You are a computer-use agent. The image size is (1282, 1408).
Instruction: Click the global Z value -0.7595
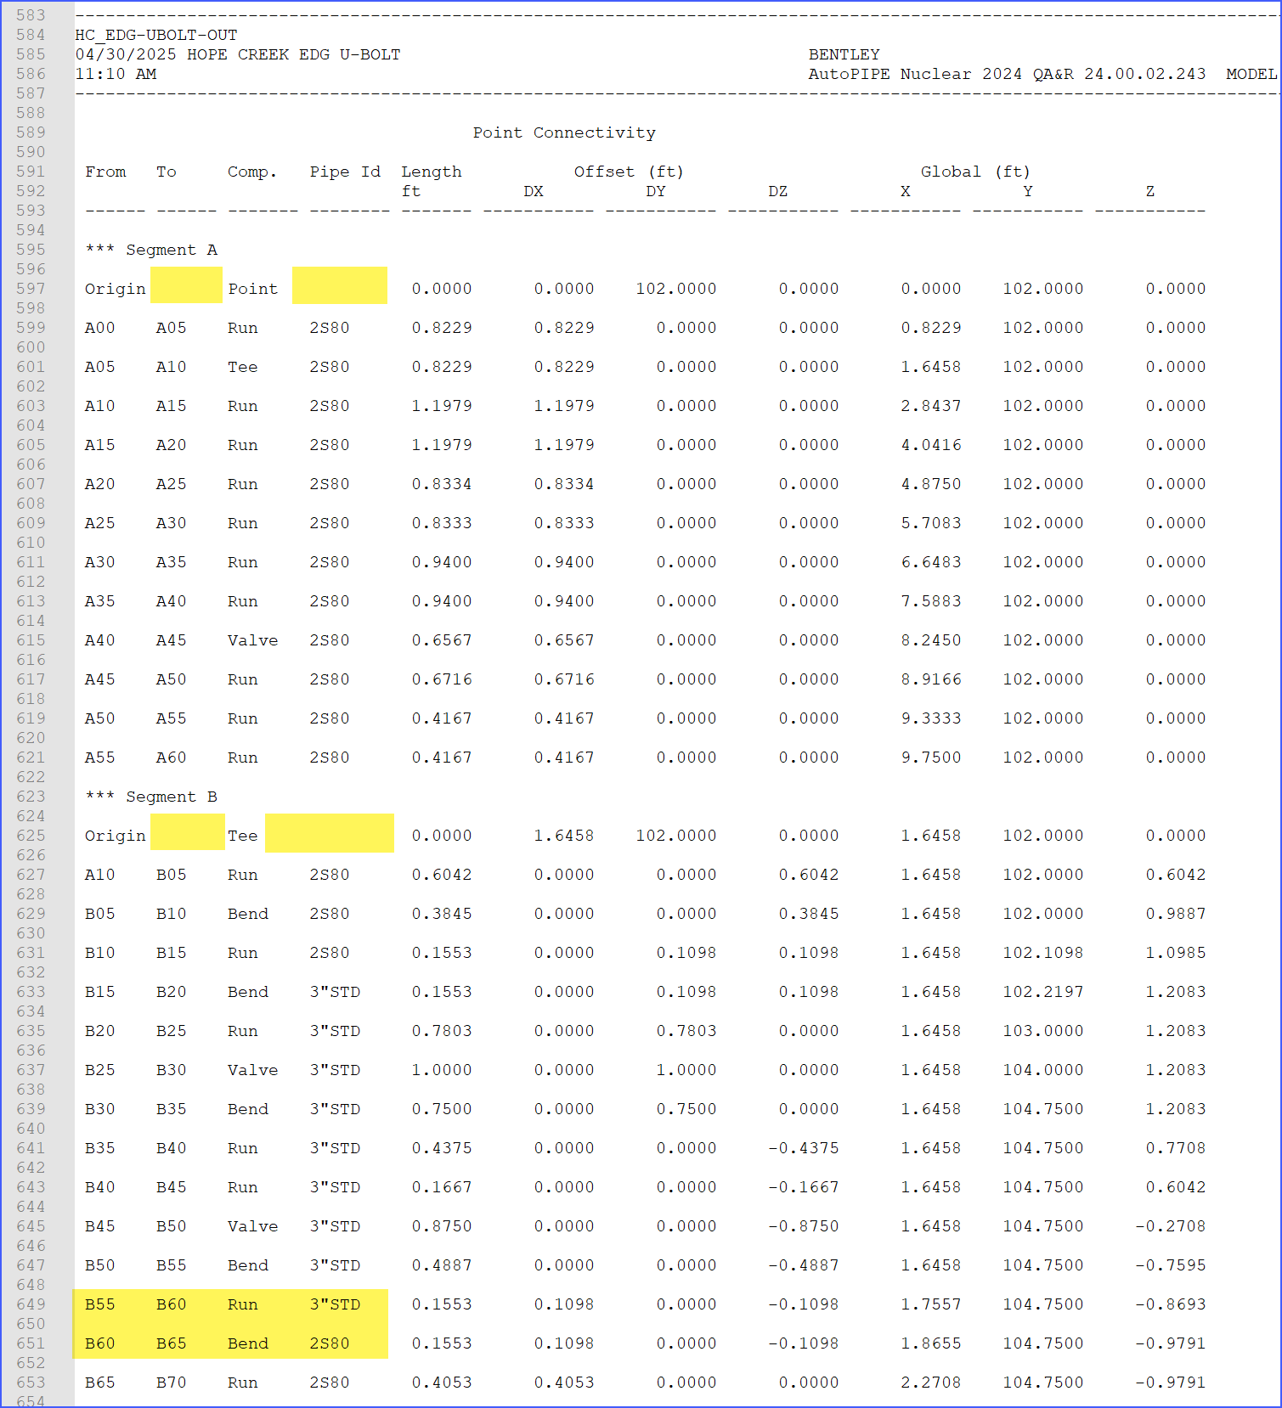pyautogui.click(x=1171, y=1265)
